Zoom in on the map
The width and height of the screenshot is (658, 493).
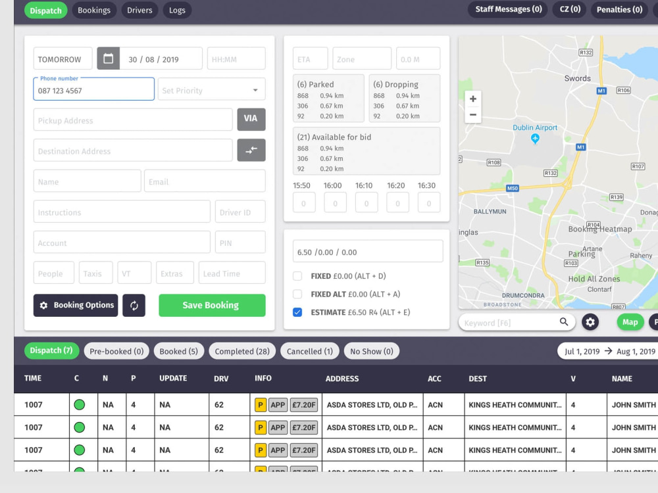click(x=473, y=99)
